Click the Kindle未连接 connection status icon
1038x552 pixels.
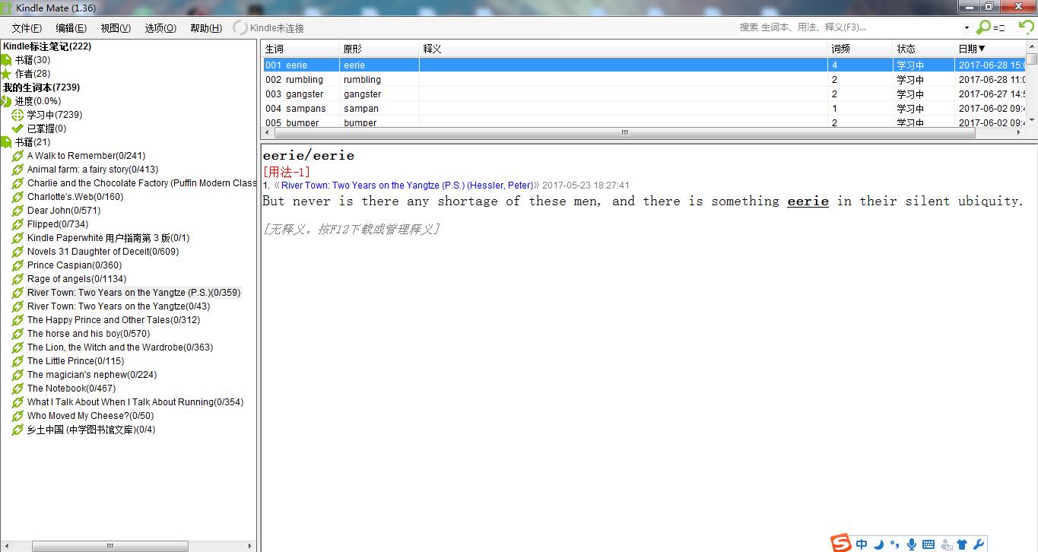point(240,27)
